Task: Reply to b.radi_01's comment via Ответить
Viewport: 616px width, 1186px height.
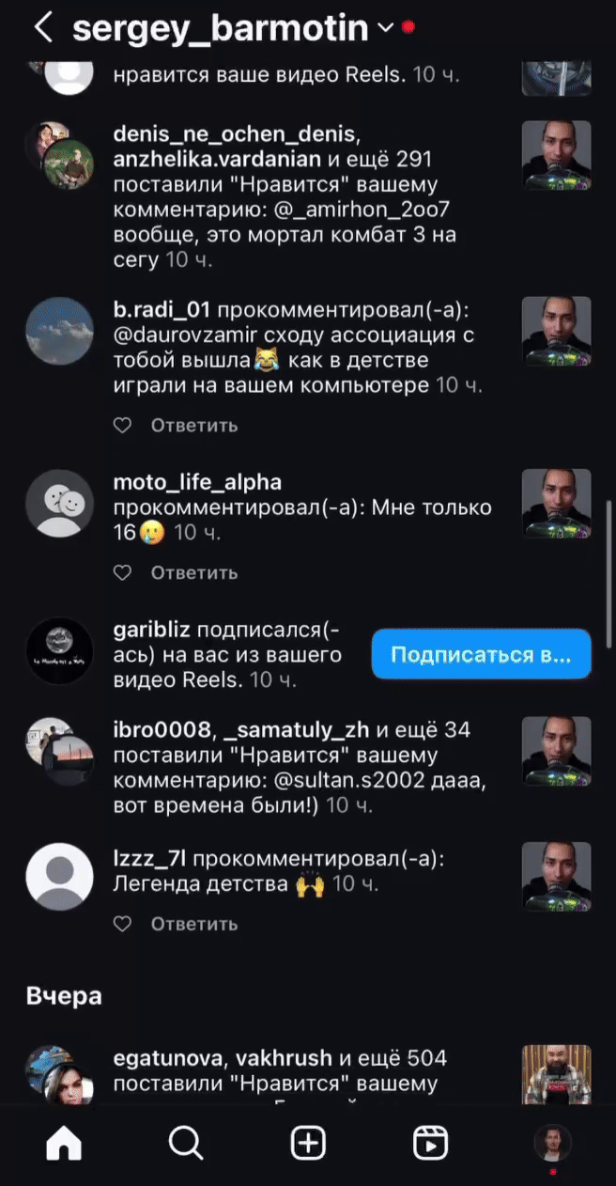Action: click(x=194, y=426)
